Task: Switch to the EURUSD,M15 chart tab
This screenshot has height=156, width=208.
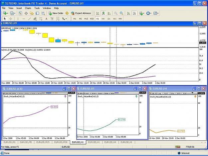Action: 43,142
